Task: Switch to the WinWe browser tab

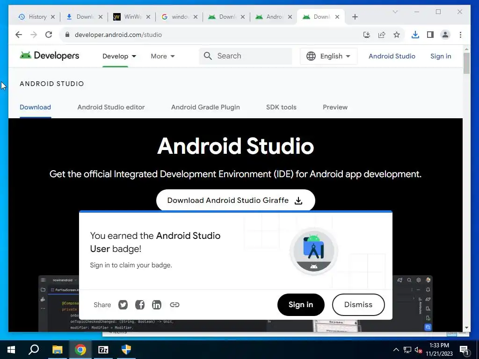Action: click(127, 17)
